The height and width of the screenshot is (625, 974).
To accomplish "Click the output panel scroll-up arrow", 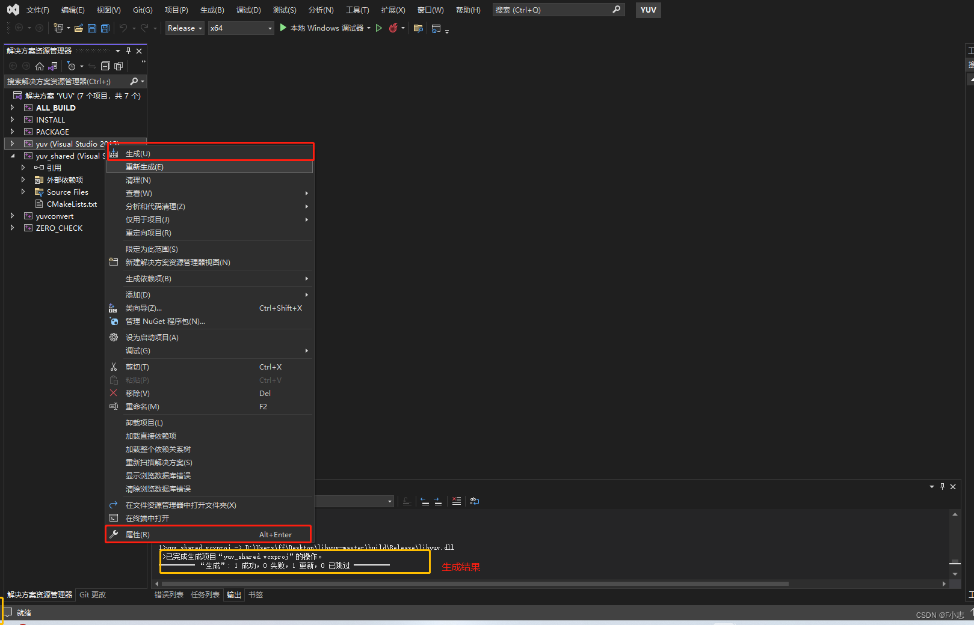I will pyautogui.click(x=955, y=514).
